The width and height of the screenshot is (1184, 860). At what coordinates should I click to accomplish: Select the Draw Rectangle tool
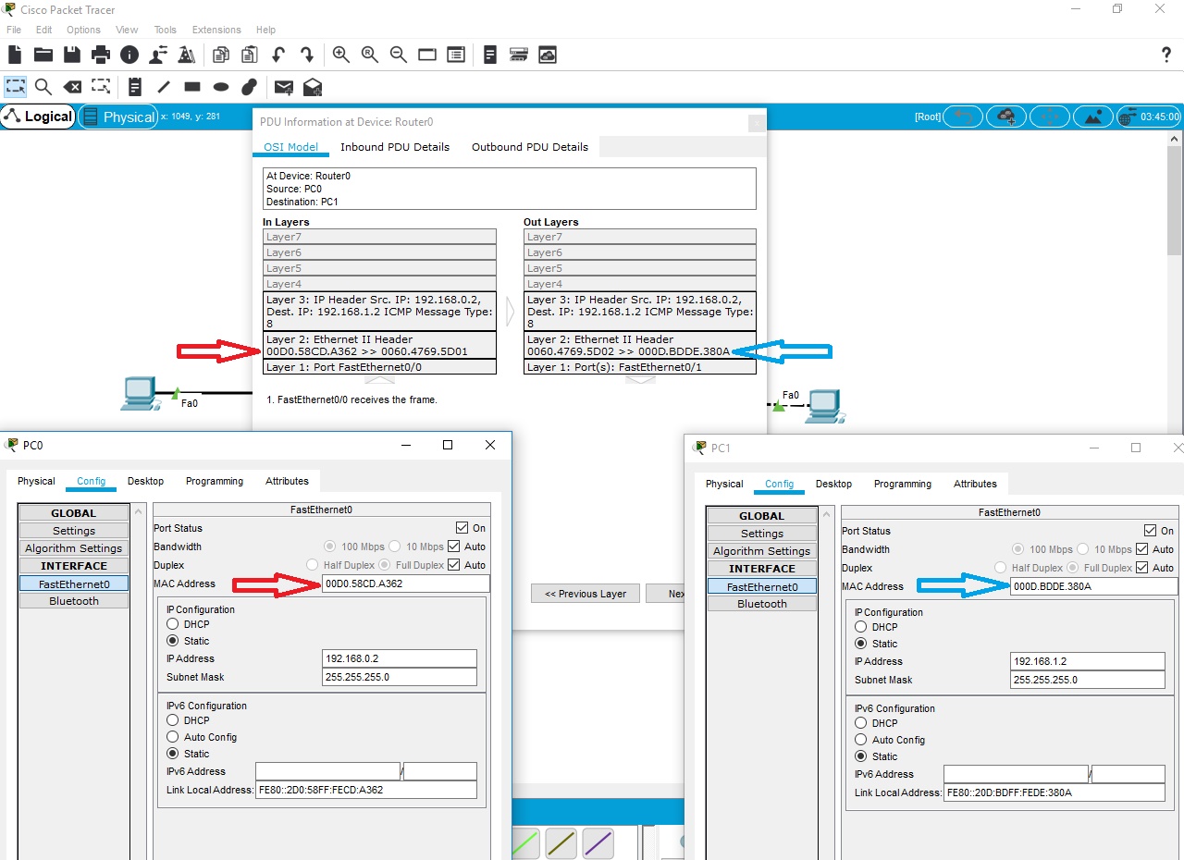(x=191, y=86)
